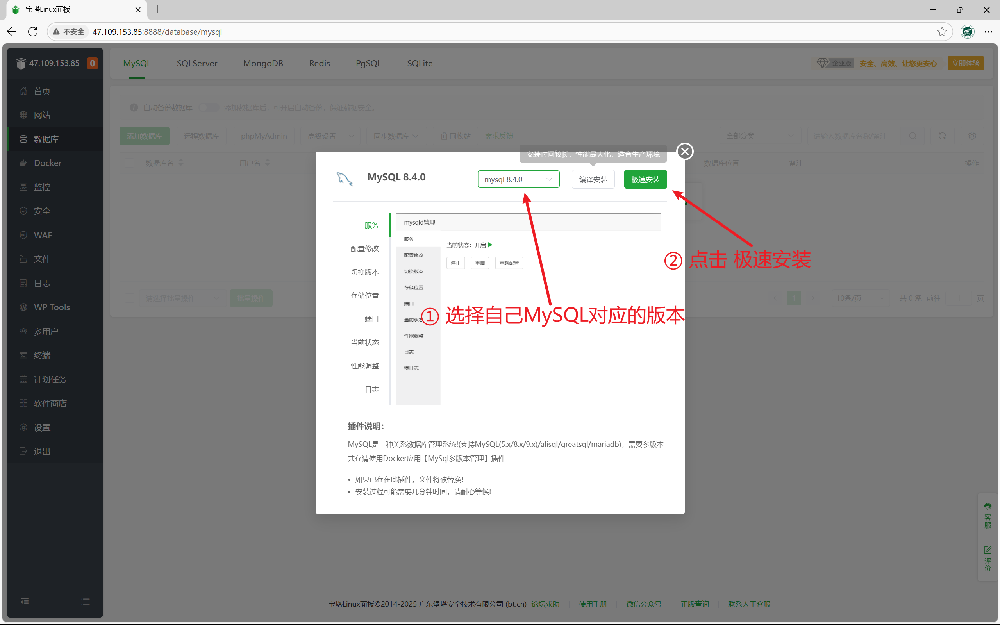Go to the 首页 home page via sidebar
The image size is (1000, 625).
41,91
